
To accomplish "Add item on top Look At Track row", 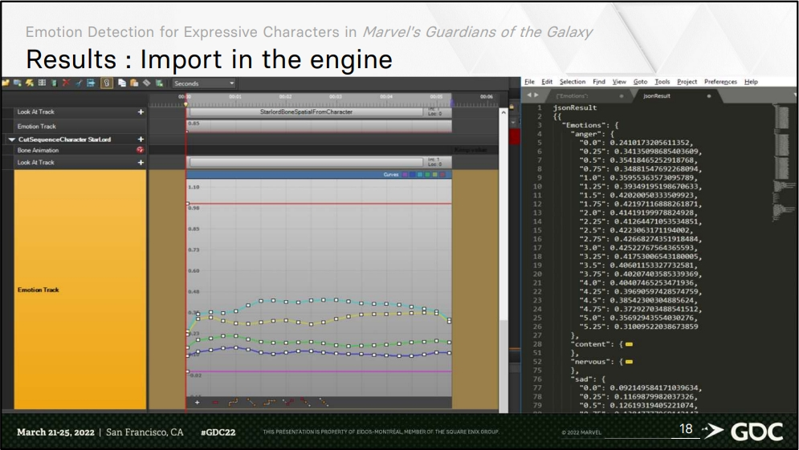I will tap(141, 112).
